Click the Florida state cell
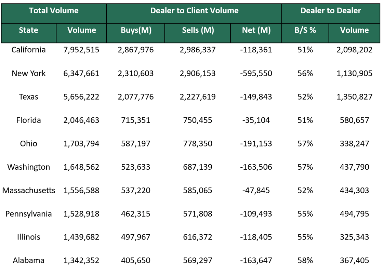The width and height of the screenshot is (383, 271). click(29, 120)
